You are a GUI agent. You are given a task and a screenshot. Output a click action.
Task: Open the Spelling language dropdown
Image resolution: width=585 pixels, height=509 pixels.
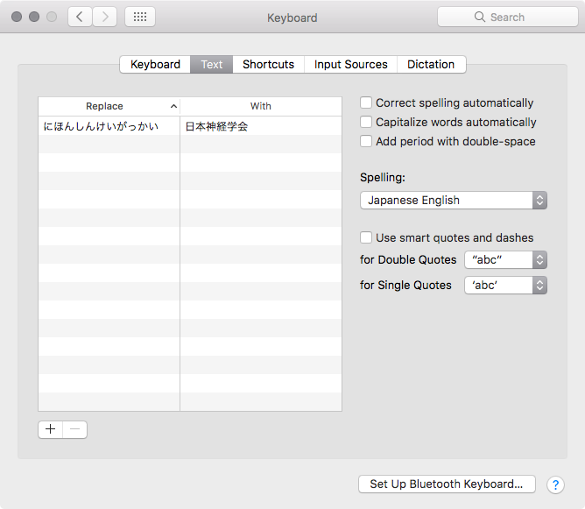point(454,201)
